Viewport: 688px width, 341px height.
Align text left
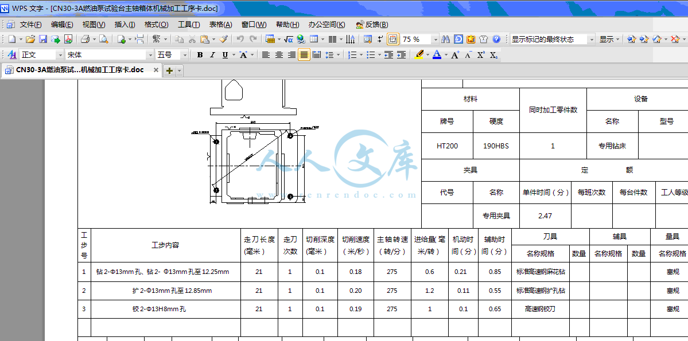[x=266, y=55]
